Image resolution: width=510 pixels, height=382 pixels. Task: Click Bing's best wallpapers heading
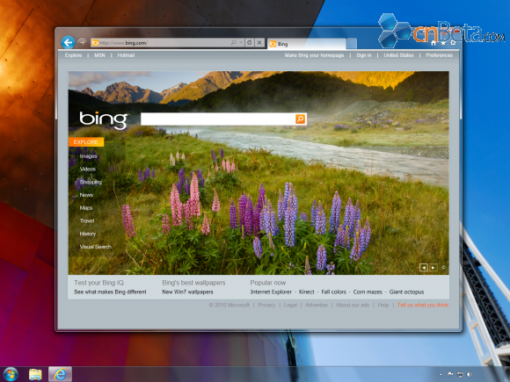[x=193, y=283]
